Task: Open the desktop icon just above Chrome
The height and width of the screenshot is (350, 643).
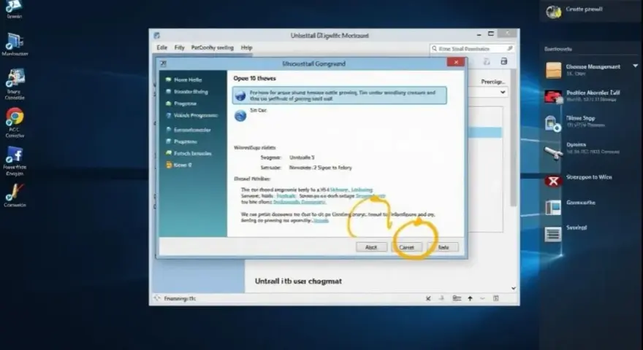Action: coord(15,79)
